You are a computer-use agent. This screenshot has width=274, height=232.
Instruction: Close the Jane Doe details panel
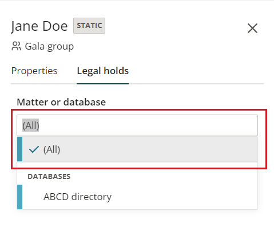click(x=252, y=28)
